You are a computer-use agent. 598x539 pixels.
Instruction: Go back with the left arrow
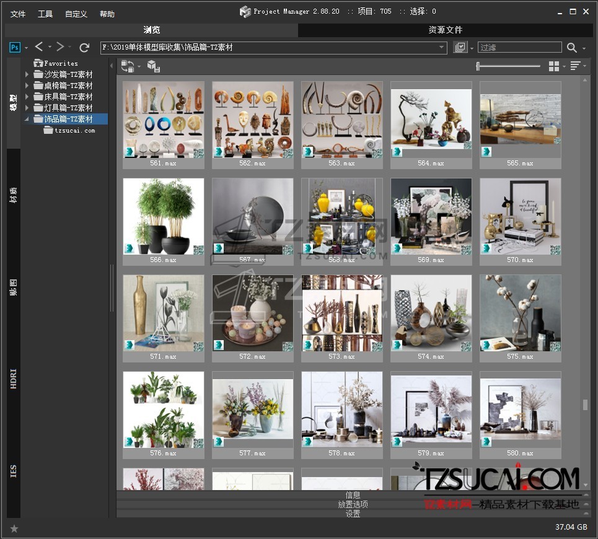point(39,47)
